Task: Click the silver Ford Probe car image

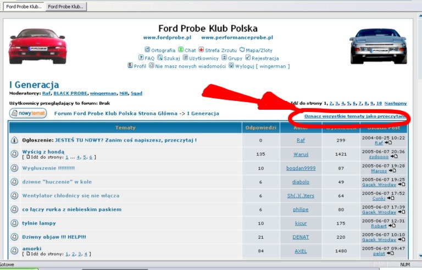Action: (378, 46)
